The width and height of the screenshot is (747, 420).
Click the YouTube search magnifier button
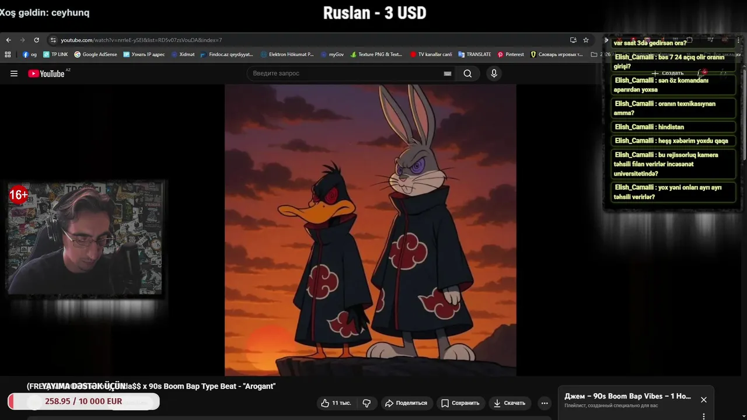point(467,73)
